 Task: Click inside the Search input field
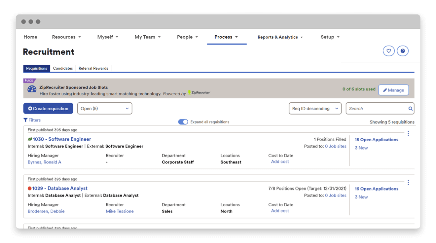click(x=370, y=108)
